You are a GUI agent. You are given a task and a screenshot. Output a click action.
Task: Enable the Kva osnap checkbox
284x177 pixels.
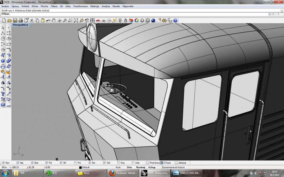[x=119, y=163]
